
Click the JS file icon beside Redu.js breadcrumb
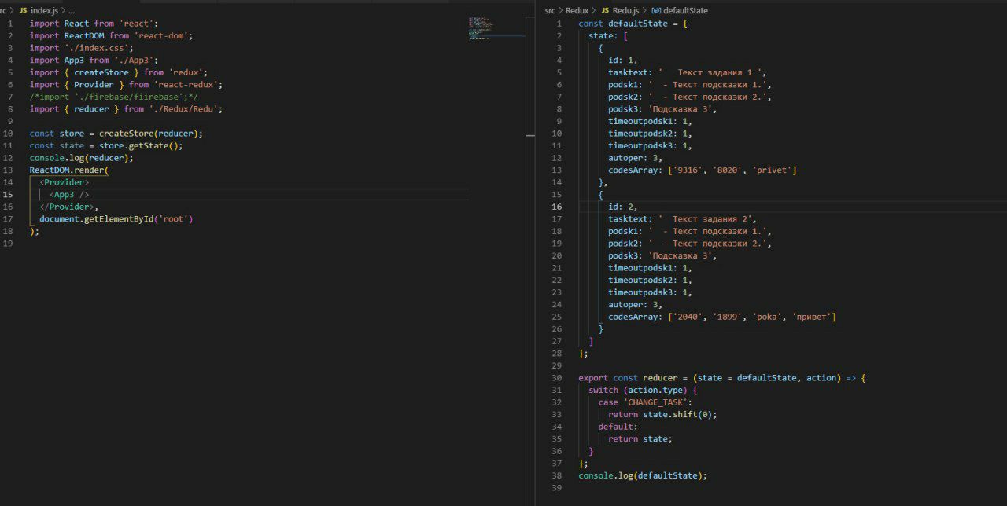tap(605, 10)
